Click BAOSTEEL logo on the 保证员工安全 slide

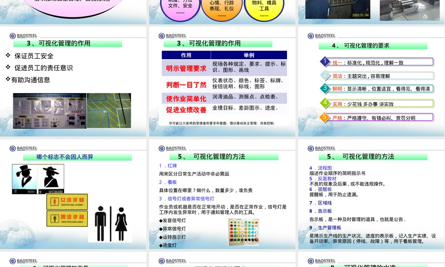[24, 36]
